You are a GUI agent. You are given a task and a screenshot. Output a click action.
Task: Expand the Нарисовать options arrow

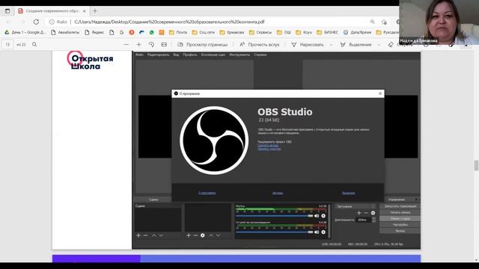tap(331, 45)
